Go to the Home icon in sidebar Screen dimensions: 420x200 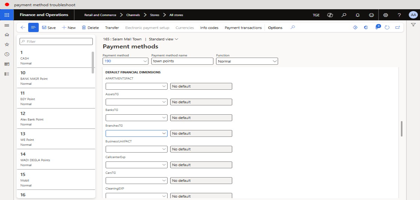7,35
